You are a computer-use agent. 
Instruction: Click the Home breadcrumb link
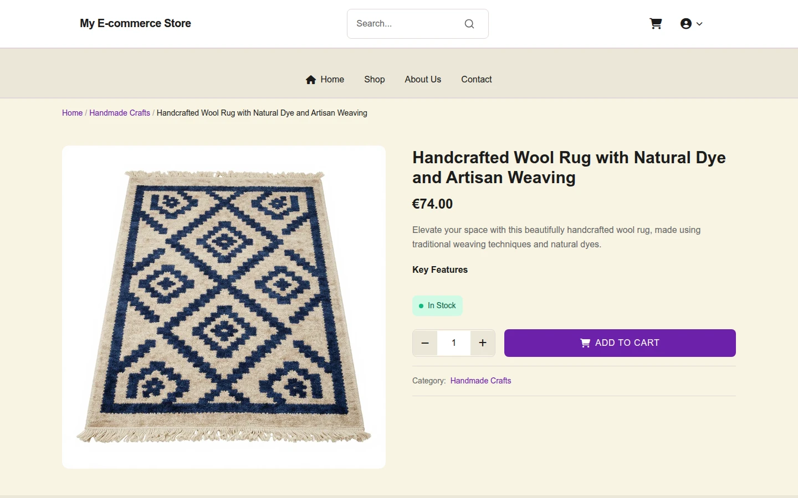coord(72,113)
